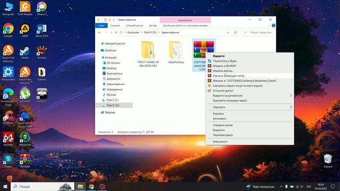The height and width of the screenshot is (191, 340).
Task: Open CCleaner desktop icon
Action: tap(8, 117)
